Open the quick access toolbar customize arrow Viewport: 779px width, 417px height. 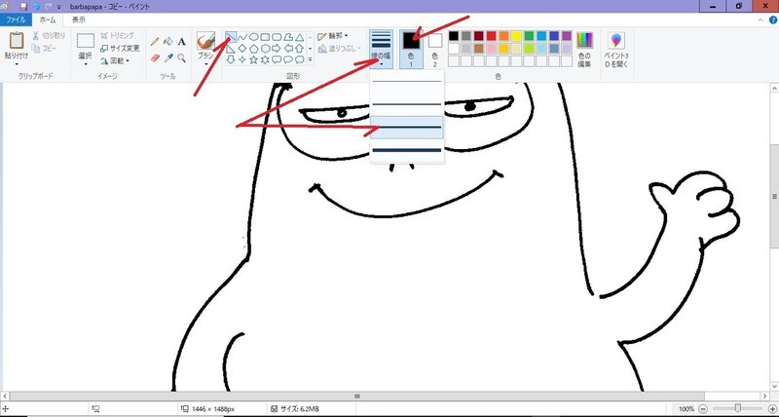pyautogui.click(x=59, y=7)
